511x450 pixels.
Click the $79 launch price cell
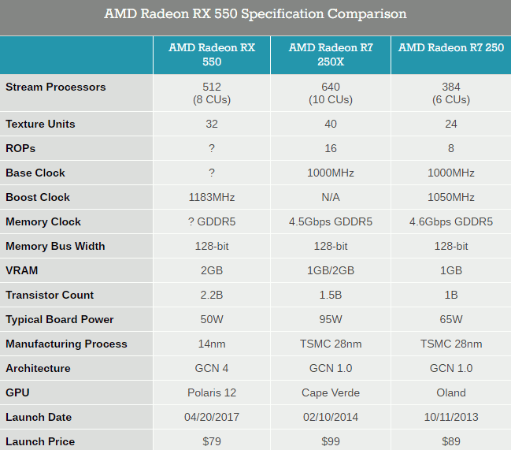tap(212, 441)
